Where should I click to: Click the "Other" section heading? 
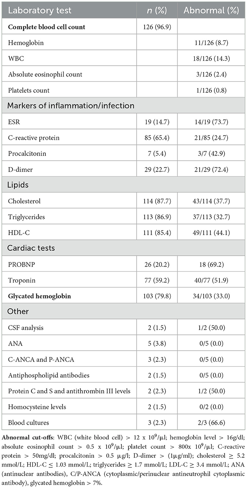pyautogui.click(x=17, y=311)
